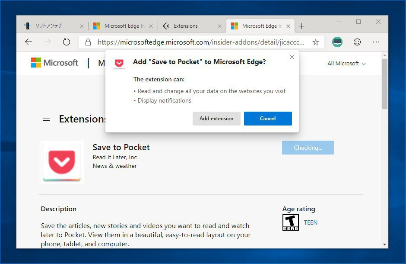Screen dimensions: 406x264
Task: Minimize the Edge browser window
Action: 339,22
